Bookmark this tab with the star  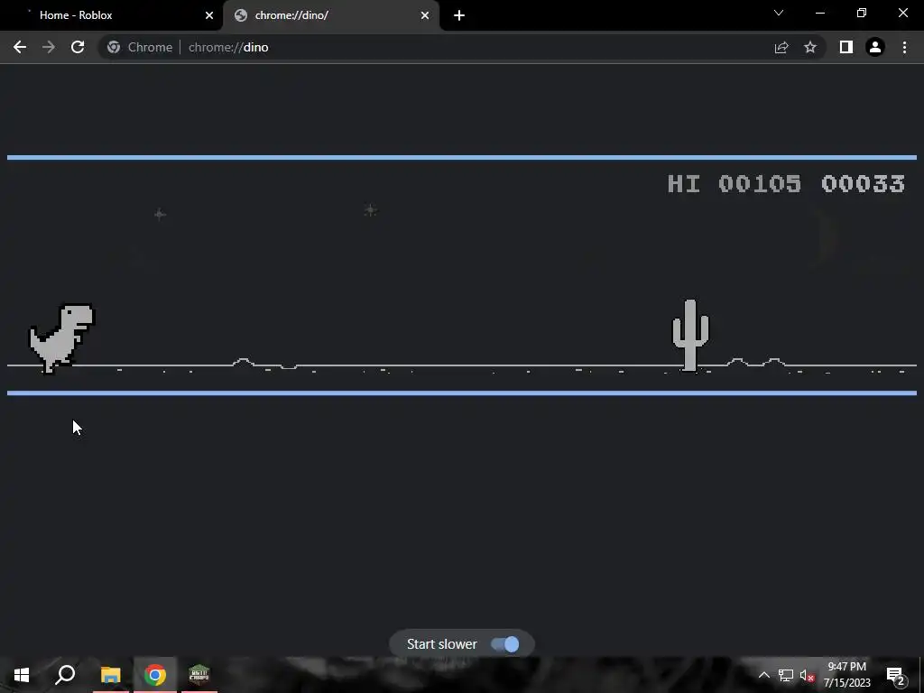click(810, 47)
